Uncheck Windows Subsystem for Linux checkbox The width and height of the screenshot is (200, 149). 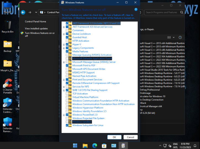click(67, 125)
